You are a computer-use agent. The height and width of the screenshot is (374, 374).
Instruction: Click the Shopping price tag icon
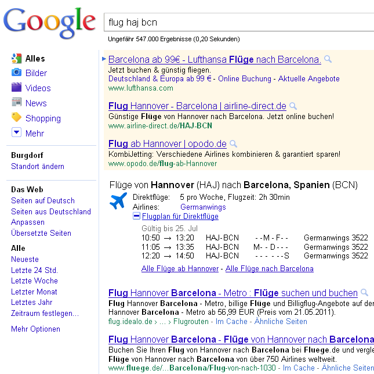(16, 118)
